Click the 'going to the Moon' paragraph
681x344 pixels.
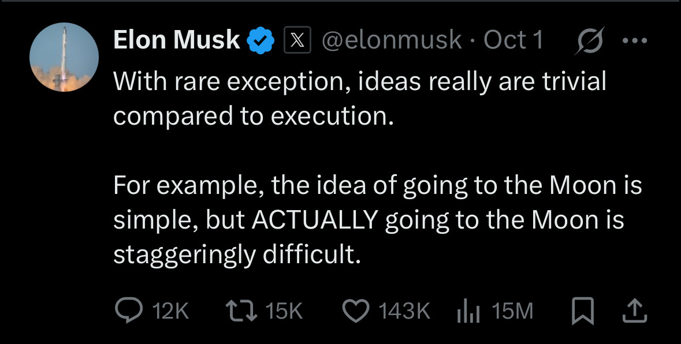click(377, 220)
